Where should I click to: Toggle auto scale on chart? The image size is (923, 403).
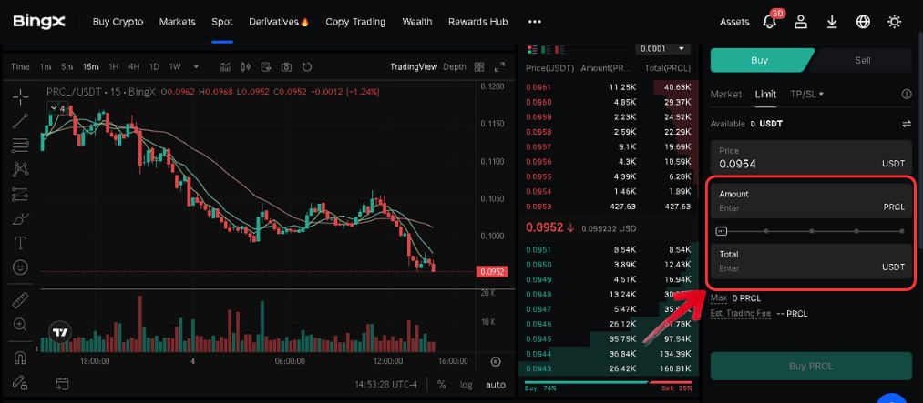(x=496, y=384)
